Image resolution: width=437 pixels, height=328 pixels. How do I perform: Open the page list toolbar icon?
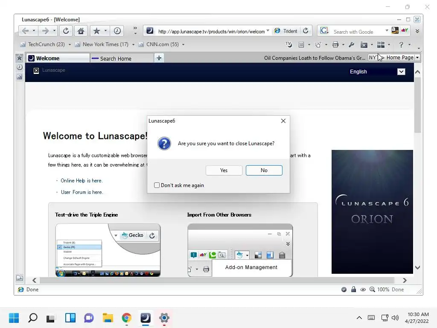[x=301, y=44]
